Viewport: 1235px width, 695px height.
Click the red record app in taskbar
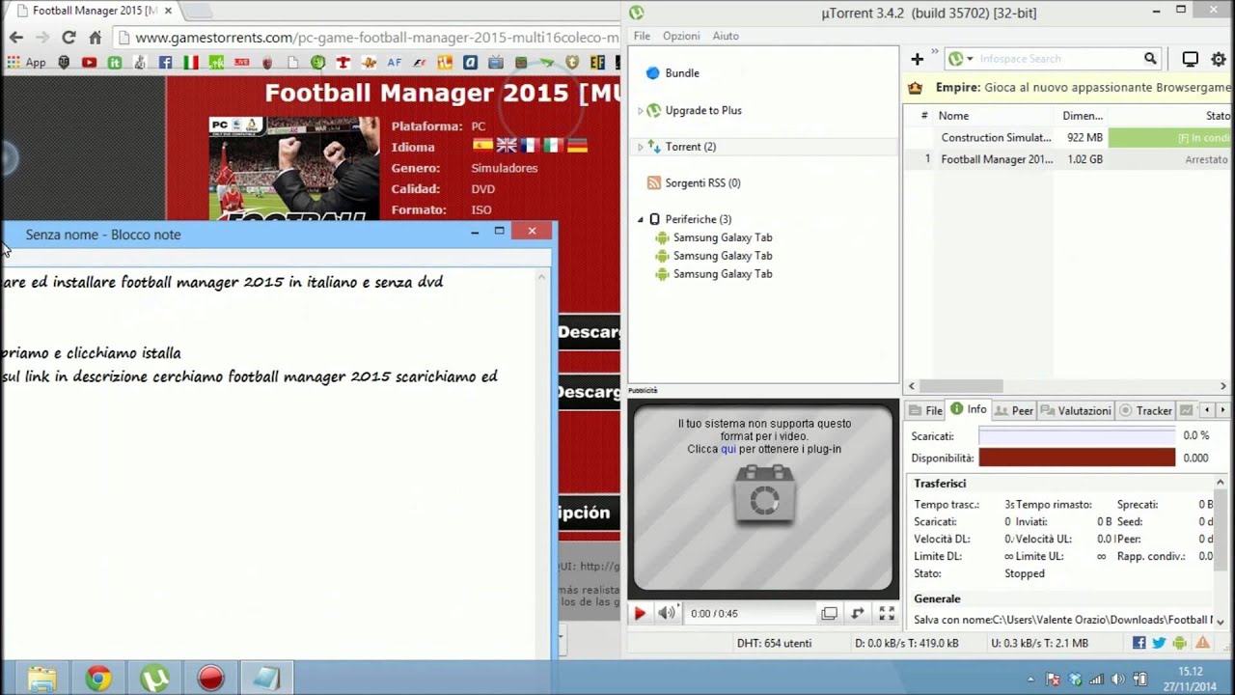[210, 679]
